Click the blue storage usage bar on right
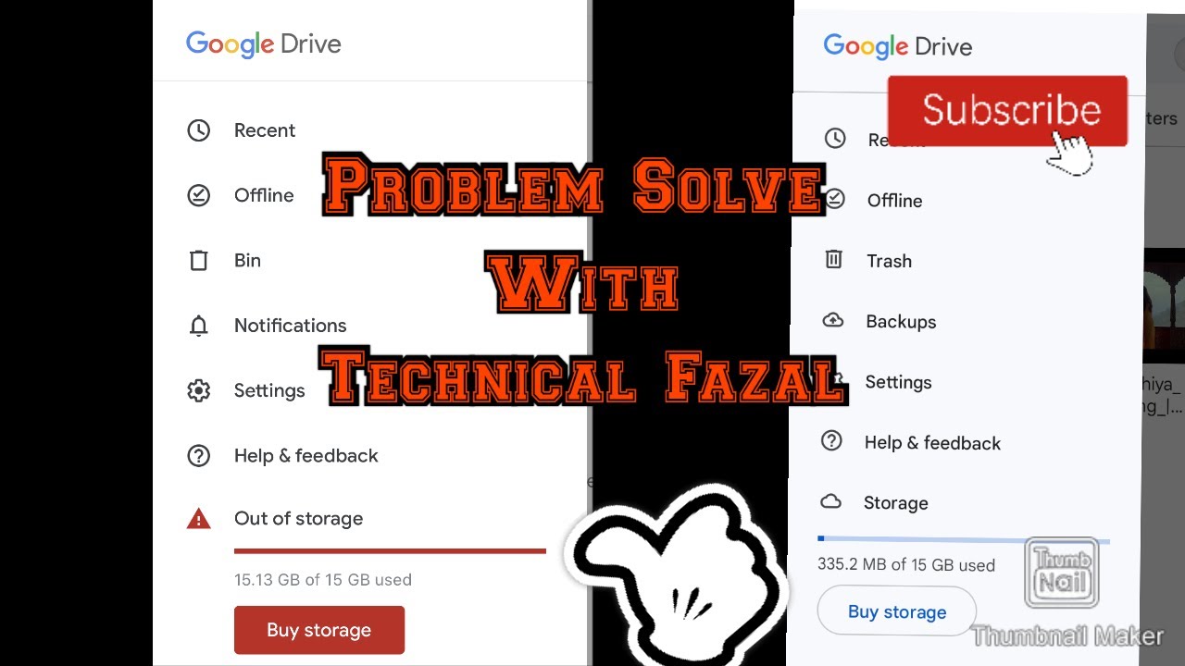This screenshot has height=666, width=1185. (964, 539)
